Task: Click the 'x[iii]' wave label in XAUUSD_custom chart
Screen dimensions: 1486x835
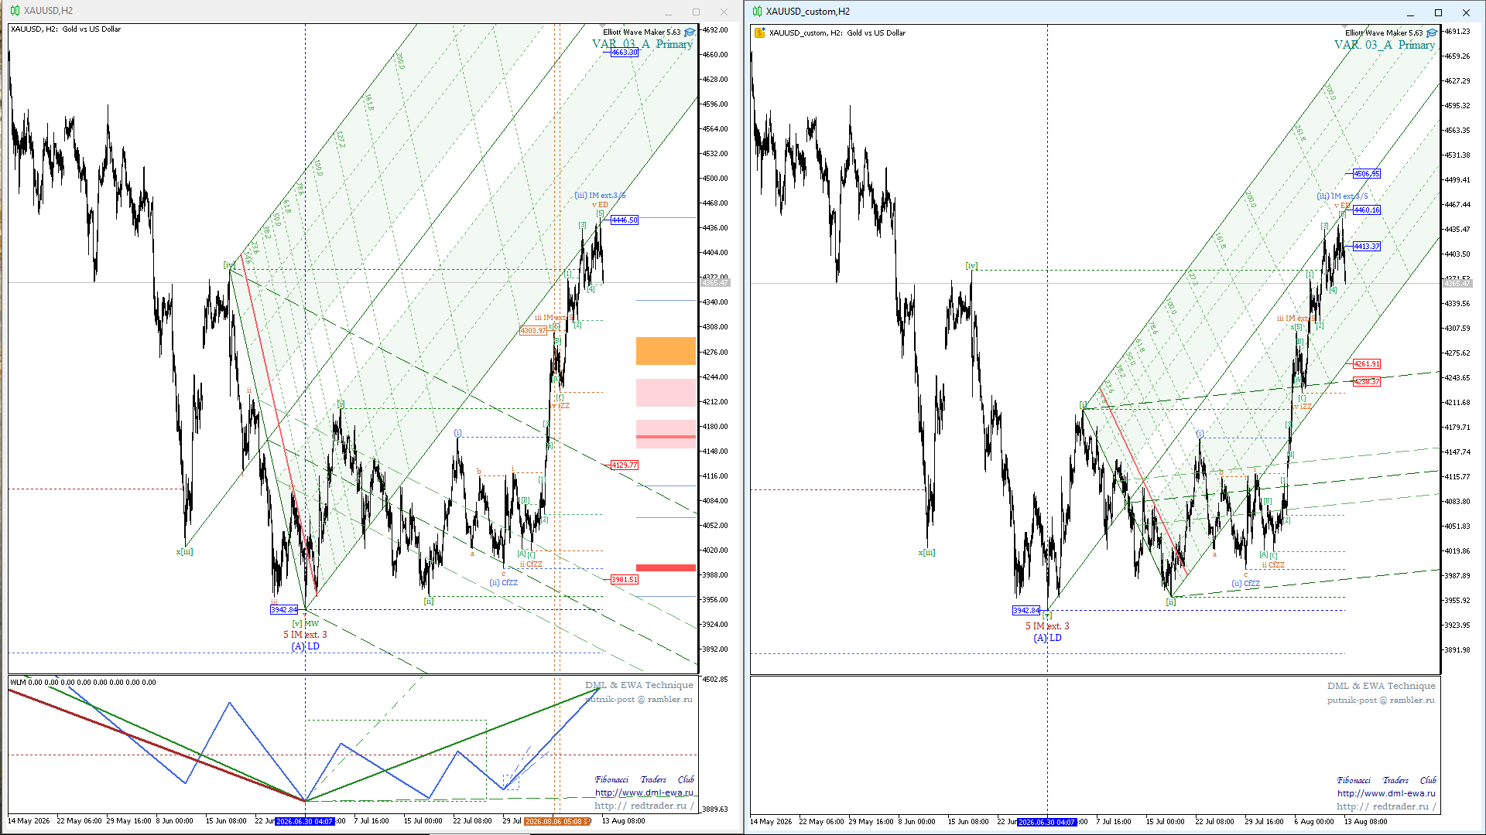Action: (x=926, y=553)
